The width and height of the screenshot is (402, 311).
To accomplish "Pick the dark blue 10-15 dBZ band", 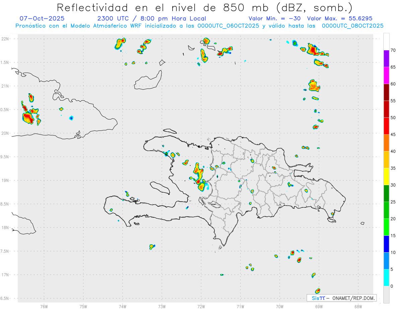I will pos(386,244).
